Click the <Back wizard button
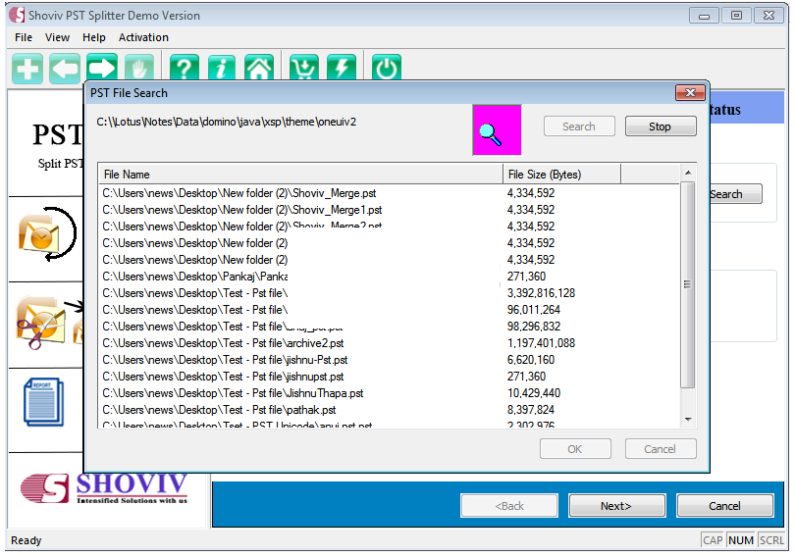Image resolution: width=795 pixels, height=556 pixels. click(x=509, y=506)
